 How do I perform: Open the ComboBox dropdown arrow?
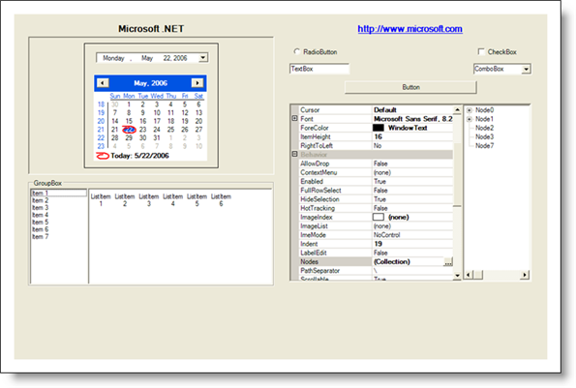[x=526, y=69]
